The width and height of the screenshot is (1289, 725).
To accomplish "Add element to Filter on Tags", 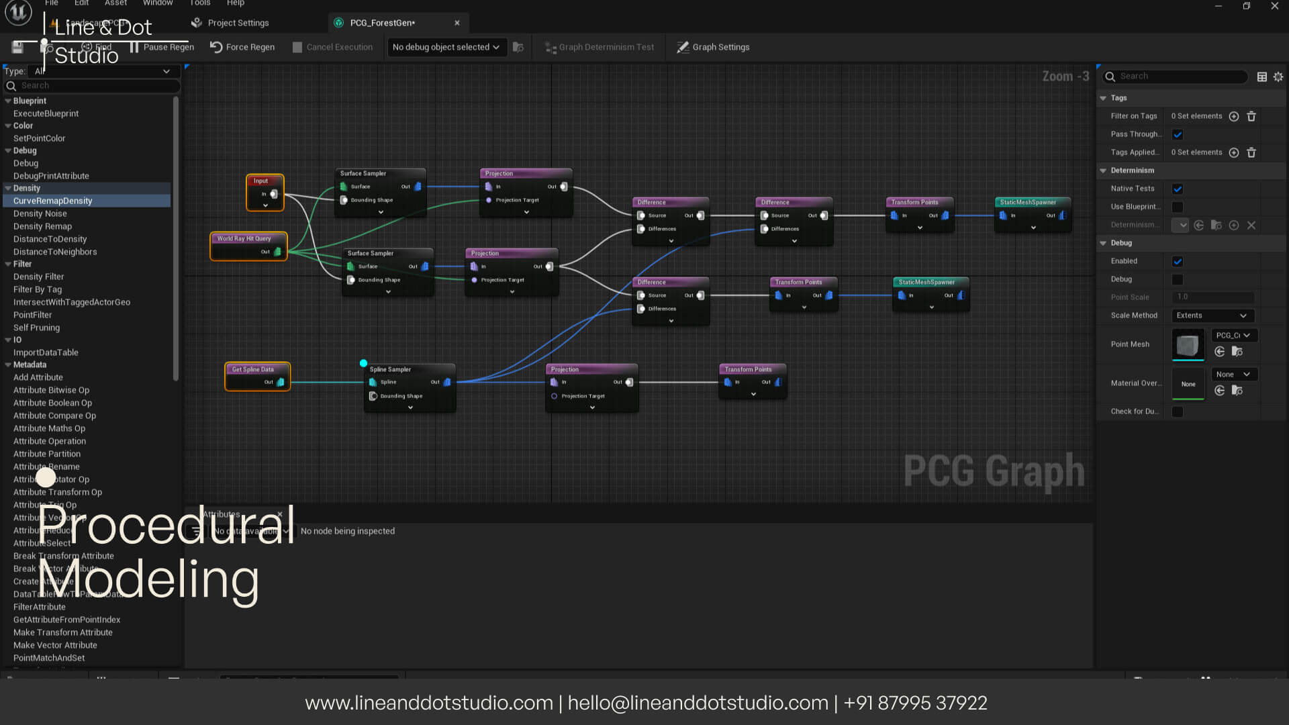I will pyautogui.click(x=1233, y=116).
